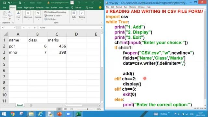Select row 5 header
This screenshot has height=117, width=208.
tap(4, 64)
